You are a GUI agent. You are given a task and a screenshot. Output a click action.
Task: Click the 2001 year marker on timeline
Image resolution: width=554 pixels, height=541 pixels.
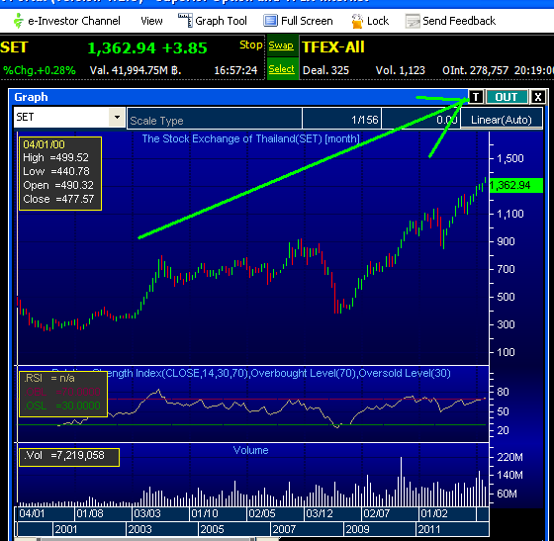65,529
